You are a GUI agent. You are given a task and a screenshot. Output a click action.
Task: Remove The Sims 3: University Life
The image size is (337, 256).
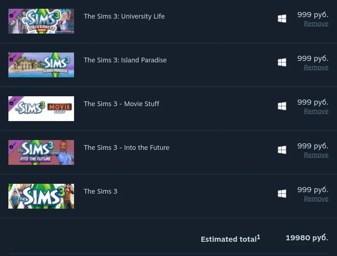click(316, 24)
